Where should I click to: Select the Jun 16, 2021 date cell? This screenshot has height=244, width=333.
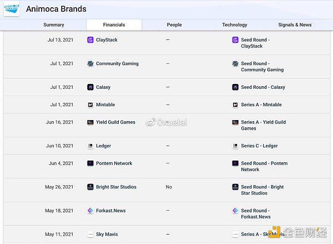point(59,122)
